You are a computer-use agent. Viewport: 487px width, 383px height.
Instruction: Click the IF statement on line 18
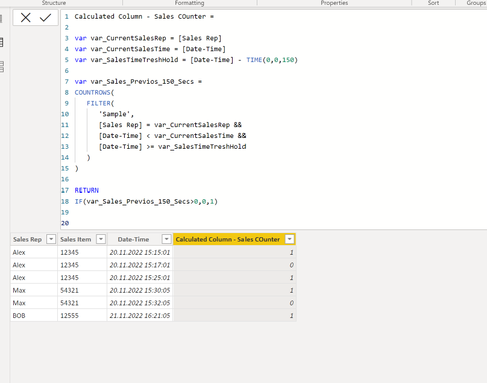point(146,201)
